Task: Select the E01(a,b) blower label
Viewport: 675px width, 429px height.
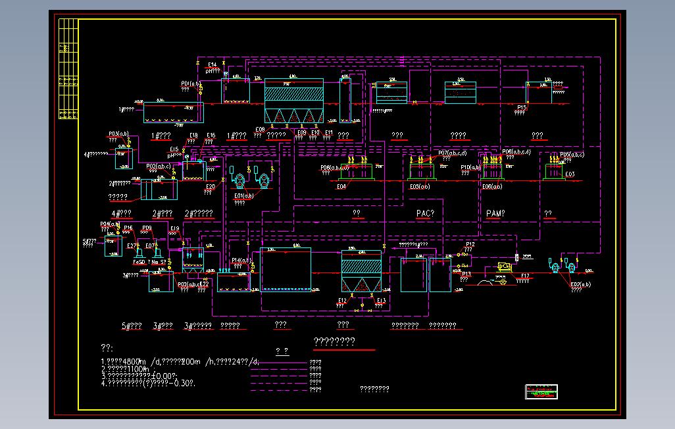Action: [244, 195]
